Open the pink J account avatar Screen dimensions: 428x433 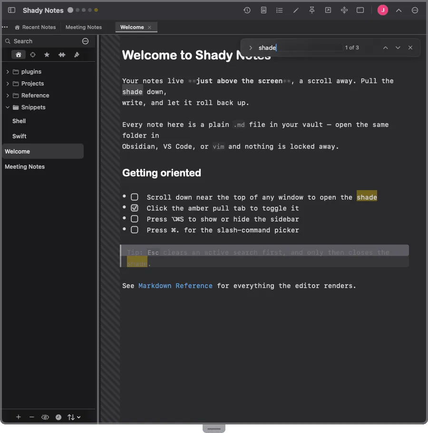(383, 10)
